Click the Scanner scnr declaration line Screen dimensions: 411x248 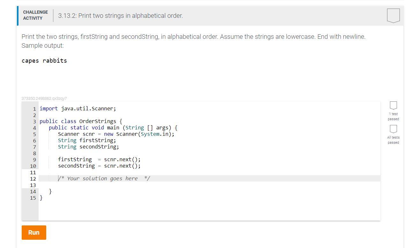pyautogui.click(x=116, y=134)
